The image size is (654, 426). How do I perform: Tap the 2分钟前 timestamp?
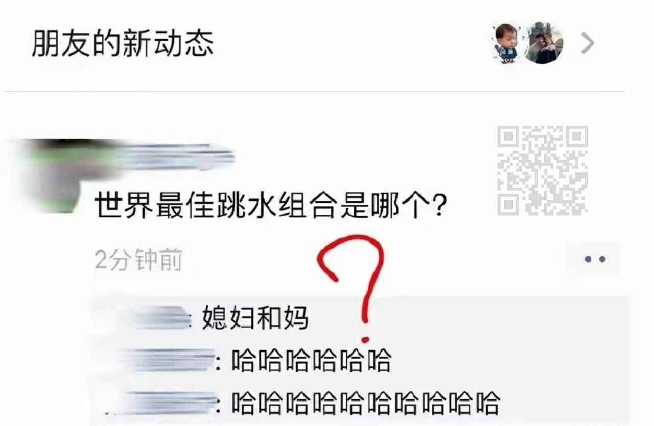pyautogui.click(x=138, y=260)
